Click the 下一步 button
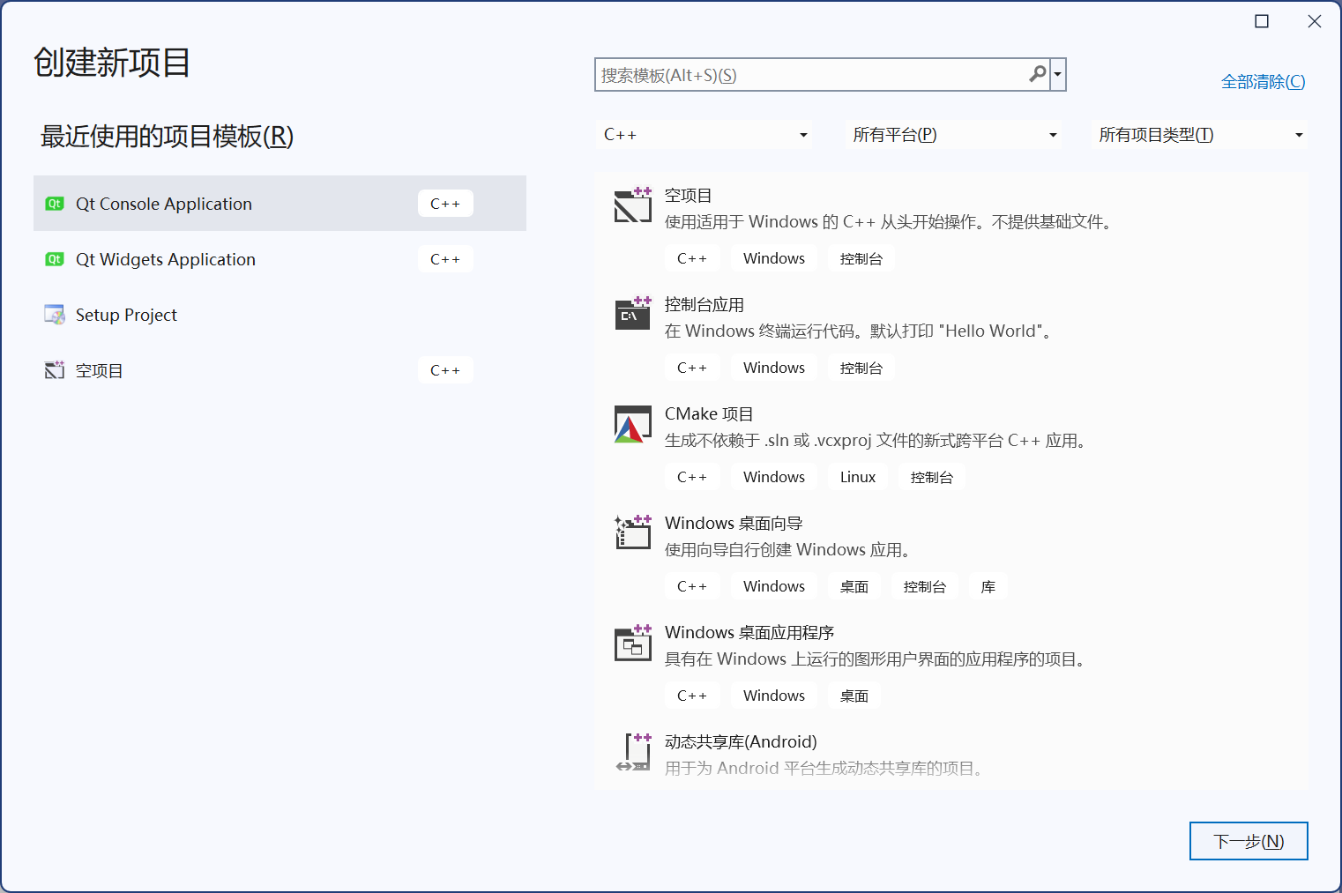Image resolution: width=1342 pixels, height=893 pixels. (x=1249, y=841)
